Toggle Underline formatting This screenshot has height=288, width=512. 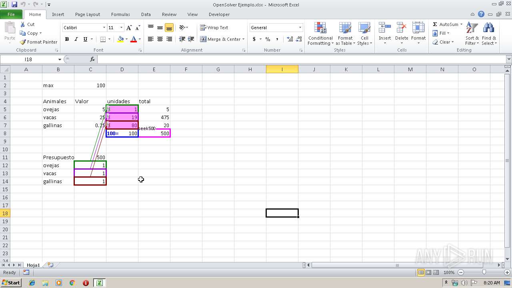pyautogui.click(x=85, y=39)
